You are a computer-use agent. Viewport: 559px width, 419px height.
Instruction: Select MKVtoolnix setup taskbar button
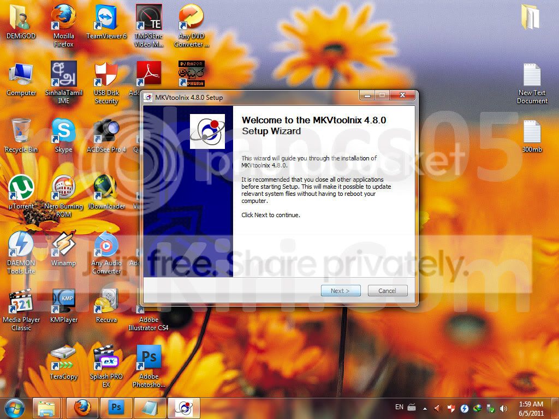(184, 409)
